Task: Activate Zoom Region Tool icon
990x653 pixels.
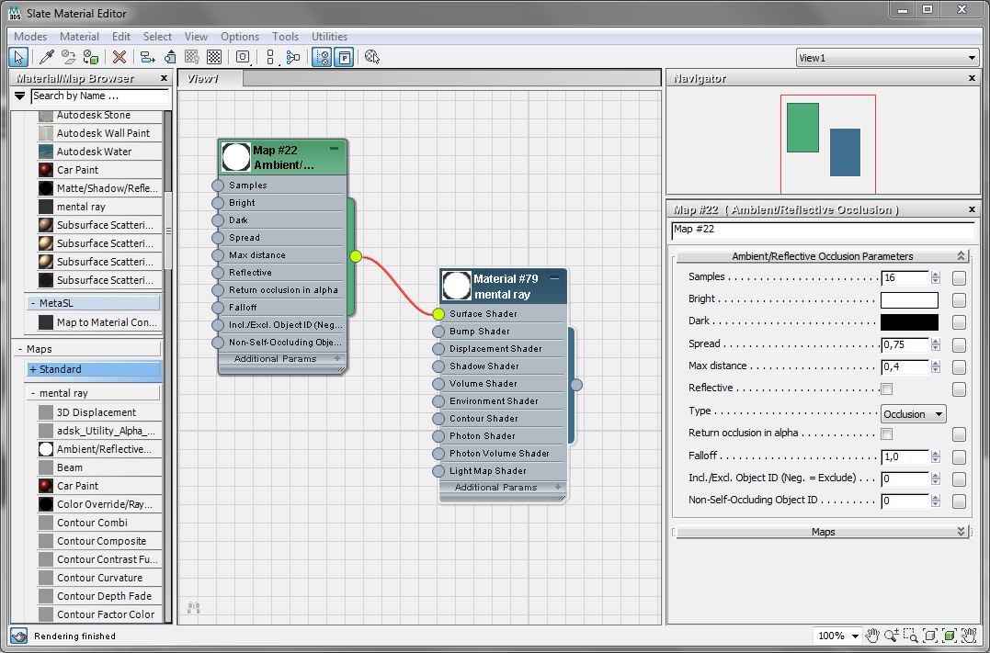Action: point(910,636)
